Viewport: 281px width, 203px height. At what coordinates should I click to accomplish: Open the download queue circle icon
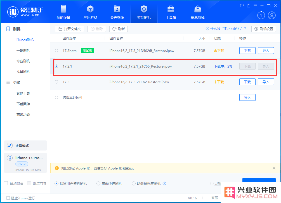[x=261, y=15]
